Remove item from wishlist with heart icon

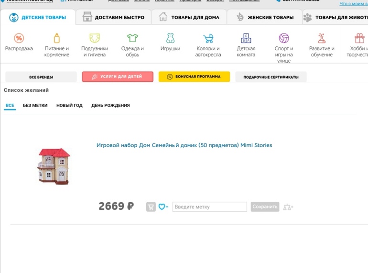(163, 207)
